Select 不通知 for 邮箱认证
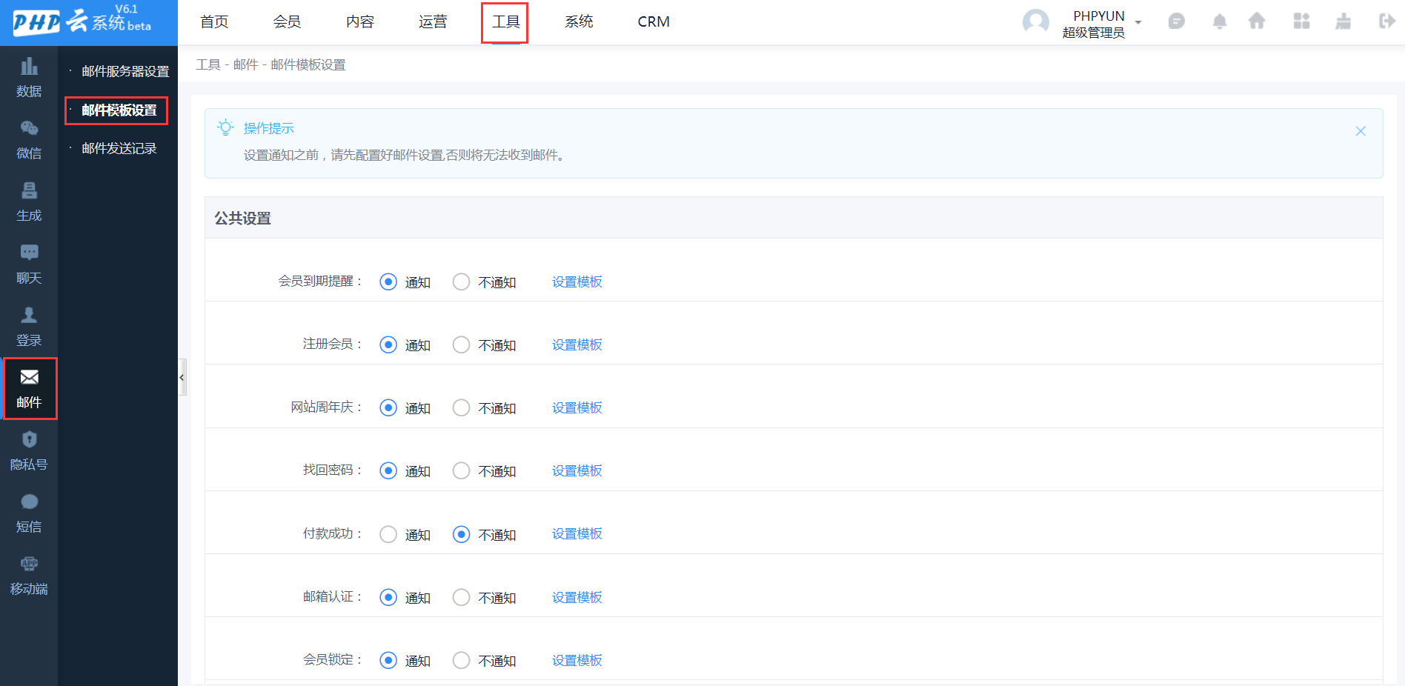The width and height of the screenshot is (1405, 686). click(461, 597)
